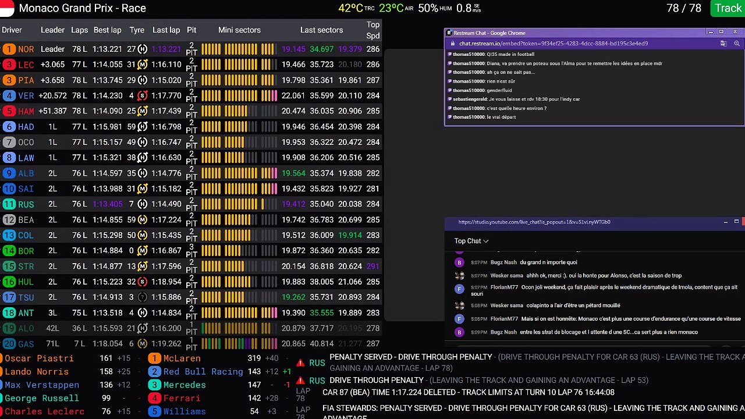This screenshot has height=419, width=745.
Task: Click the studio.youtube.com live chat URL bar
Action: tap(534, 222)
